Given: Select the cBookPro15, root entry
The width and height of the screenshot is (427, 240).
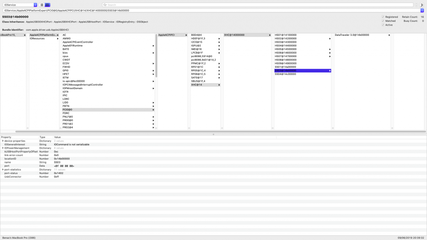Looking at the screenshot, I should (13, 35).
